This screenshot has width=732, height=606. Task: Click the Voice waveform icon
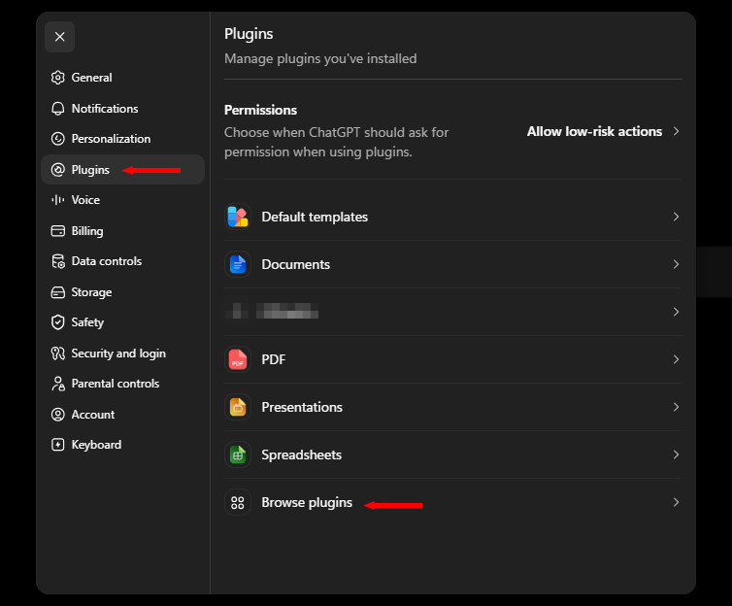58,200
